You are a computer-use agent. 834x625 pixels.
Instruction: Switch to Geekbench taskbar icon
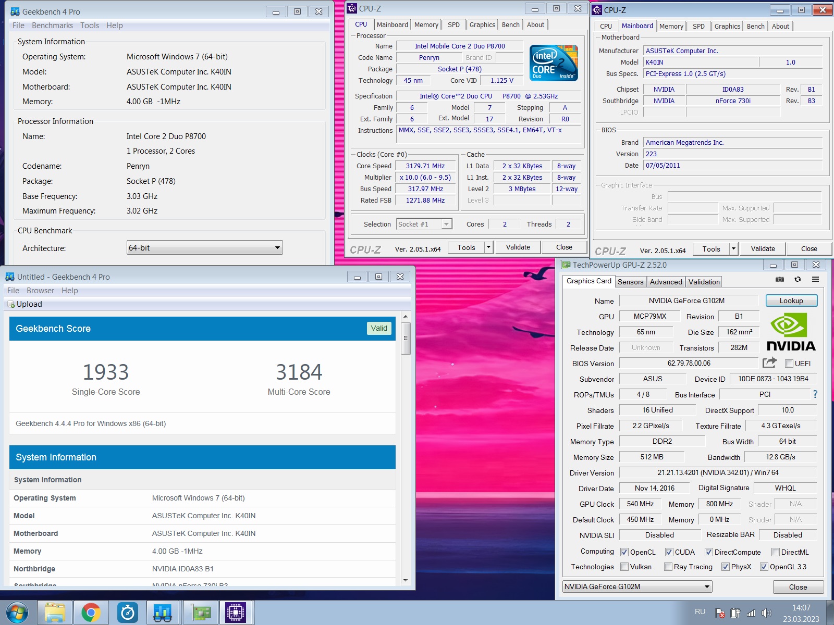[x=163, y=613]
